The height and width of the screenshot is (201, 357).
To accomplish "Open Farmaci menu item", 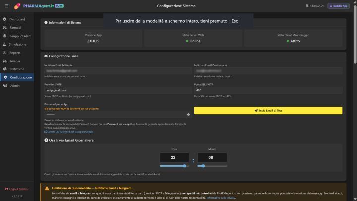I will 17,28.
